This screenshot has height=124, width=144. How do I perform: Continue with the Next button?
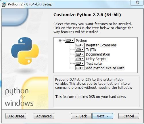(x=103, y=116)
